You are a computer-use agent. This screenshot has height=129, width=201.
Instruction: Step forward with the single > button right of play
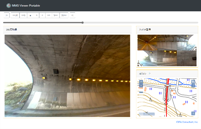[x=42, y=15]
